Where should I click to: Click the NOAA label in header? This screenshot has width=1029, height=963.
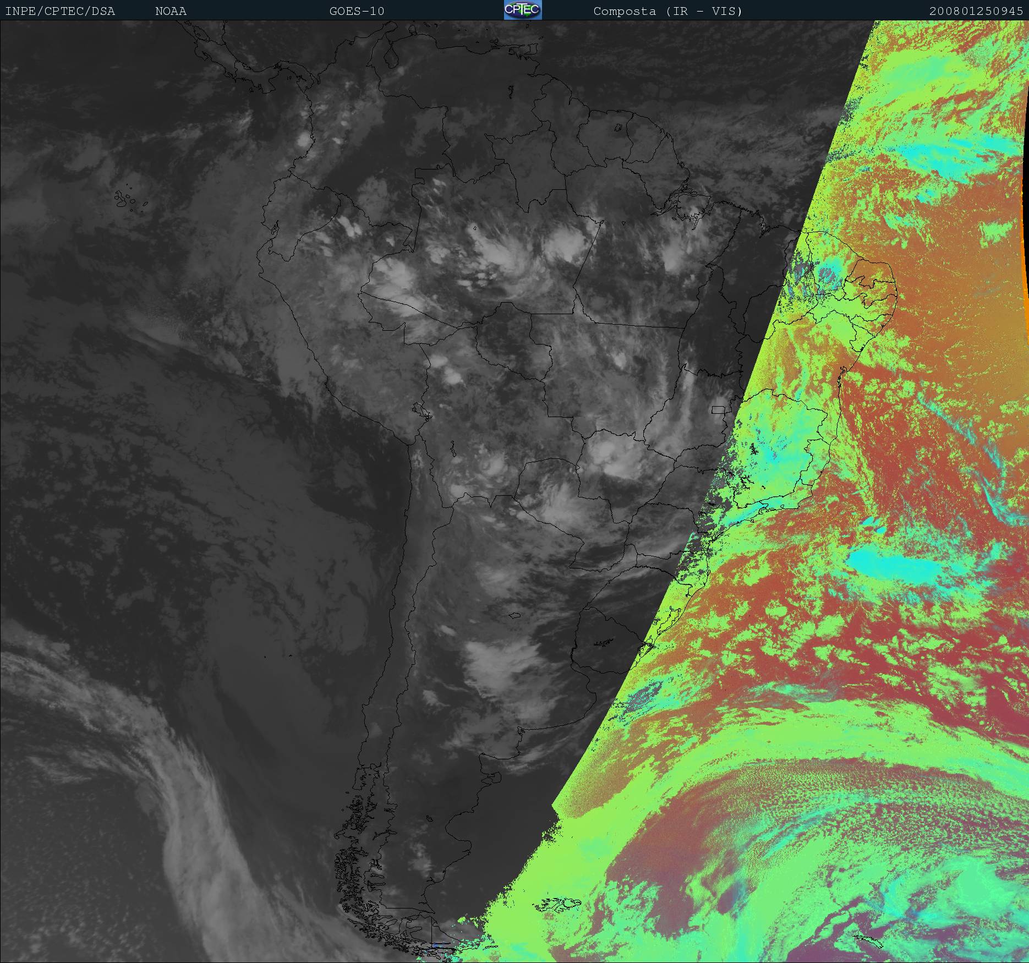point(171,12)
